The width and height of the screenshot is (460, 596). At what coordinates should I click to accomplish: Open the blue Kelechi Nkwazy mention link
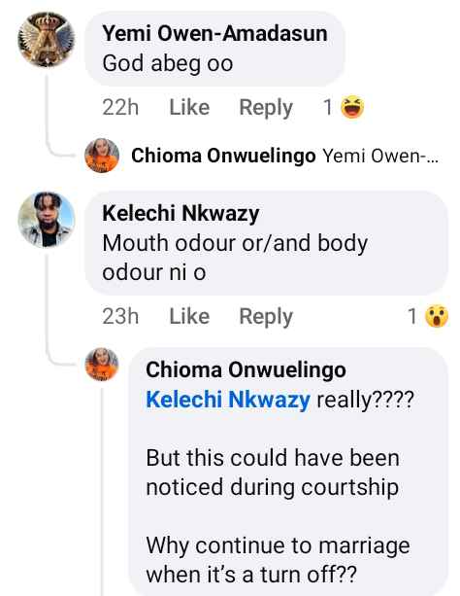point(228,400)
